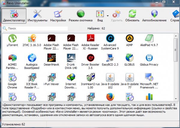This screenshot has width=180, height=128.
Task: Open Автообновление auto-update
Action: (x=154, y=16)
